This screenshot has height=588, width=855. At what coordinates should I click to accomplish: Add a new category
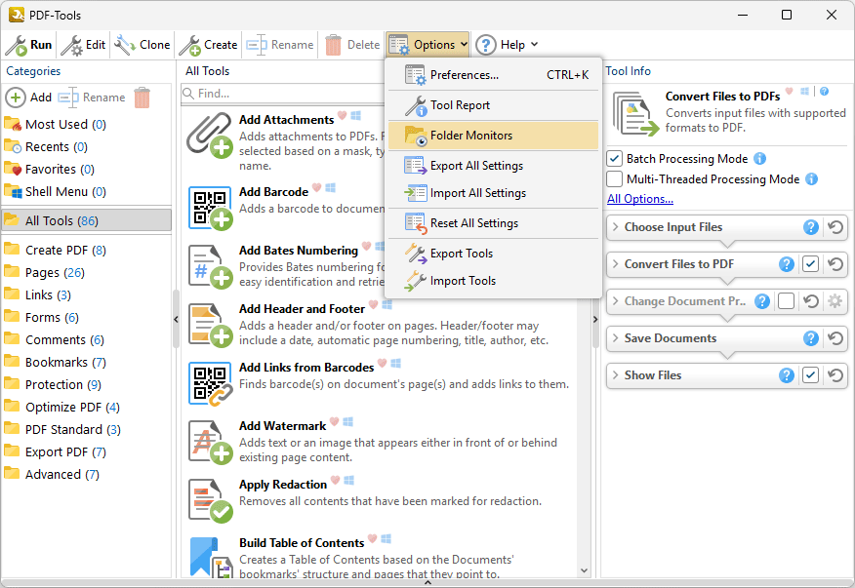pyautogui.click(x=29, y=98)
